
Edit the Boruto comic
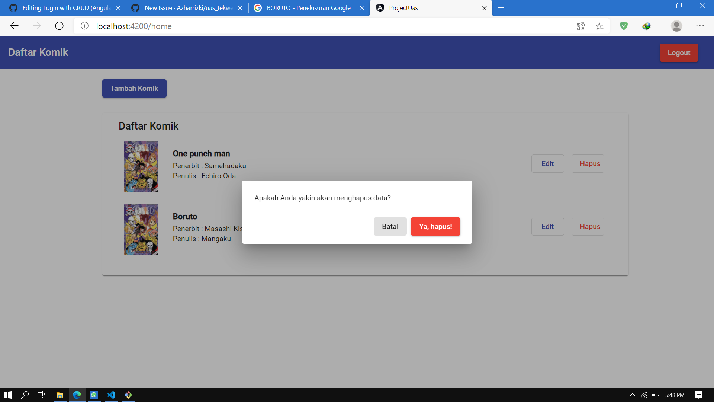pos(547,226)
